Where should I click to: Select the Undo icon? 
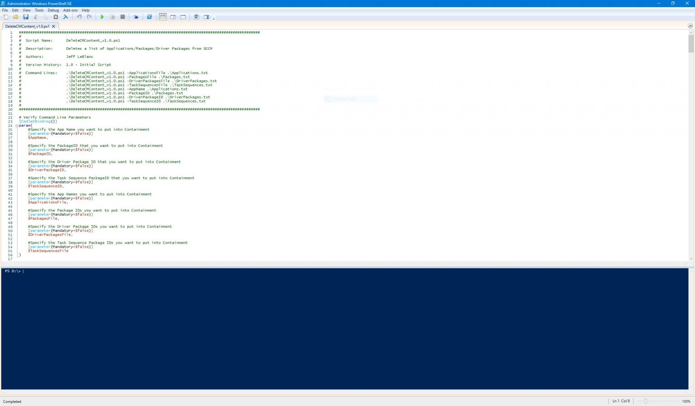pyautogui.click(x=79, y=17)
